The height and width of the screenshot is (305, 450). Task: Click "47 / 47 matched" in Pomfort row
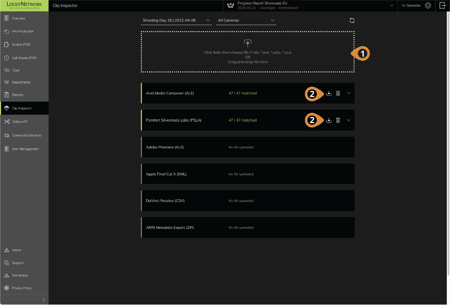pyautogui.click(x=243, y=120)
